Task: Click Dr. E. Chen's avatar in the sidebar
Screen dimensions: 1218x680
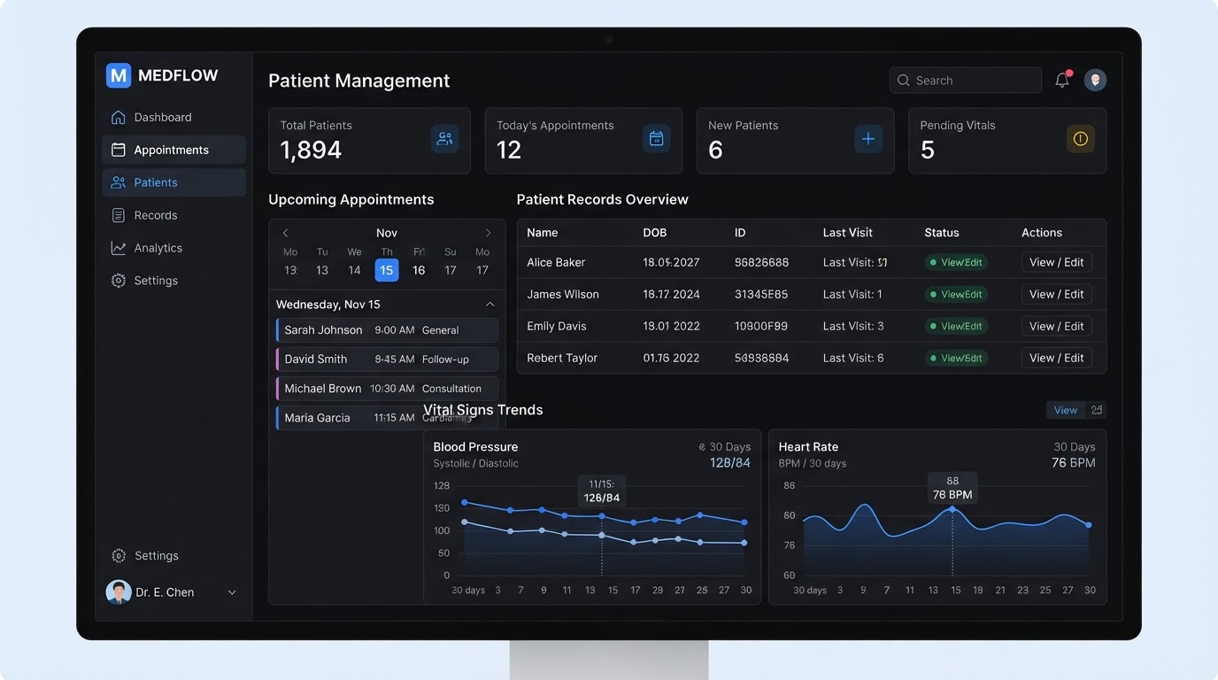Action: tap(119, 592)
